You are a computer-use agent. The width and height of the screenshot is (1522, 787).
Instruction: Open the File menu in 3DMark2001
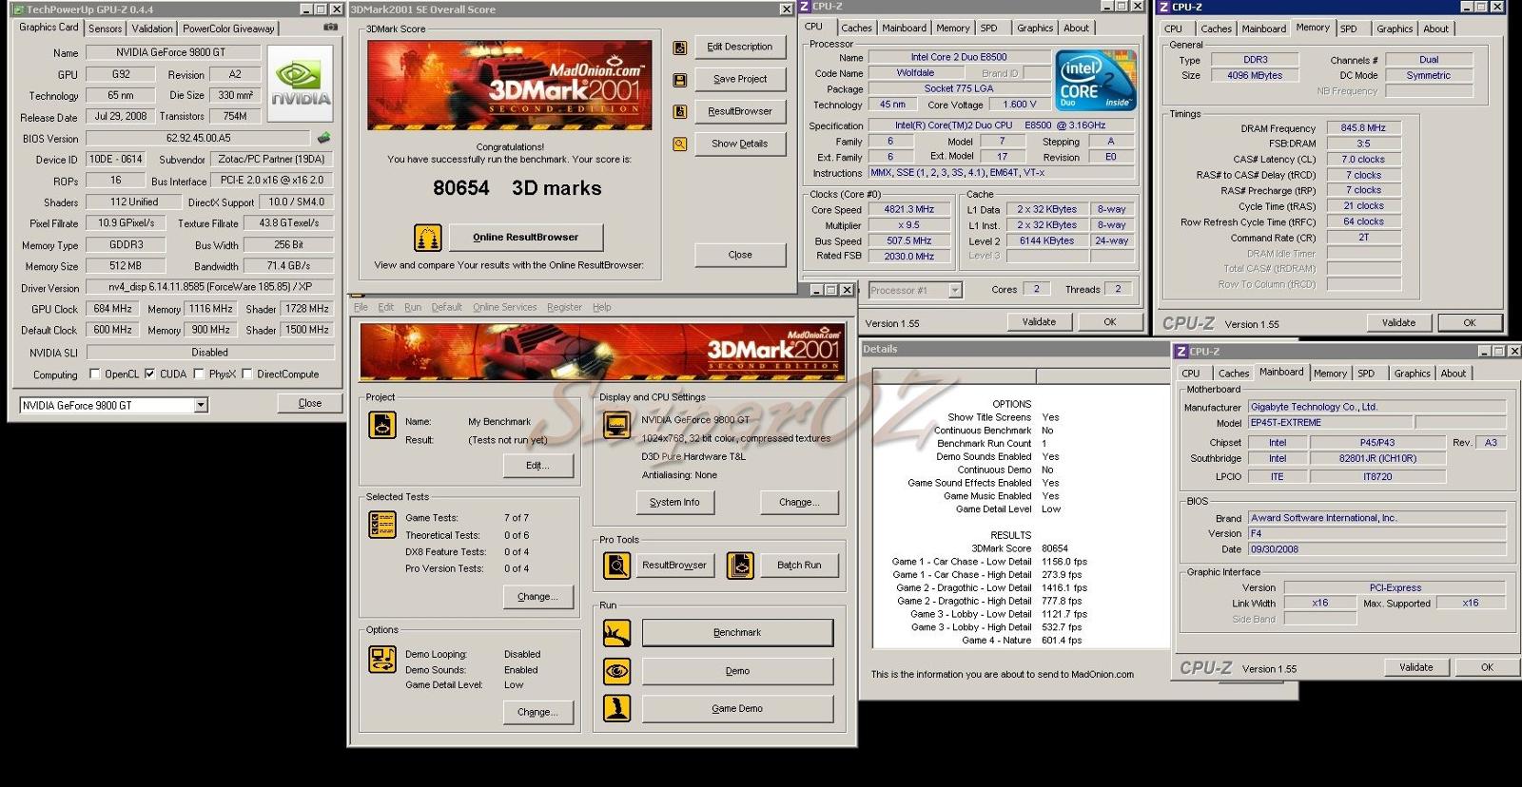(x=361, y=307)
